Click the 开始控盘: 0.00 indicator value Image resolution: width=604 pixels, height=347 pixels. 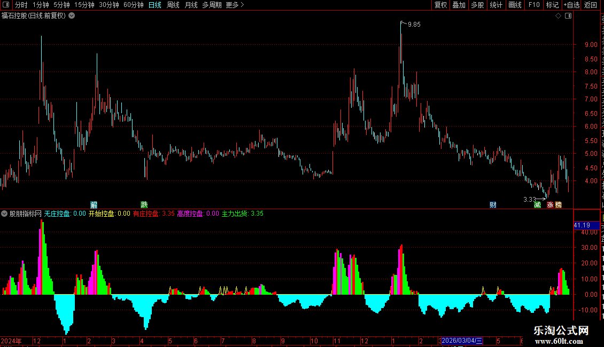coord(110,214)
